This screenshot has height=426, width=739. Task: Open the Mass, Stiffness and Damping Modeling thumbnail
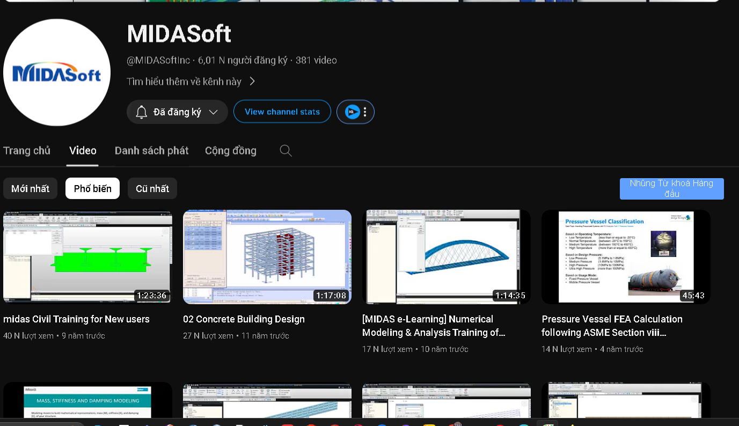(x=87, y=400)
